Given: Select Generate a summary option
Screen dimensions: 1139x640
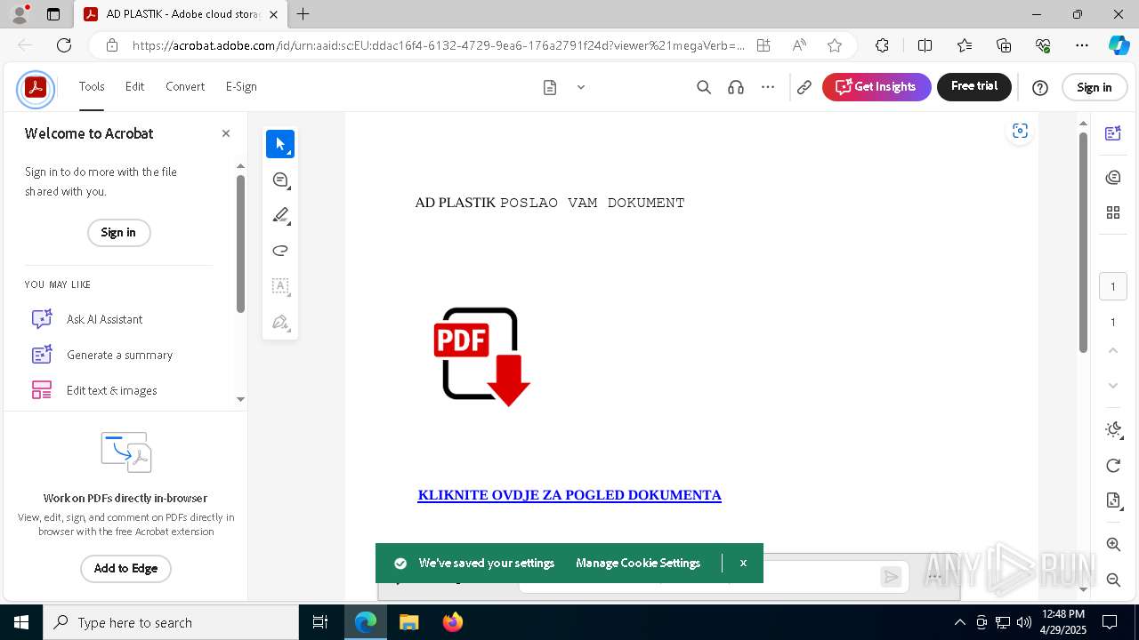Looking at the screenshot, I should 119,355.
